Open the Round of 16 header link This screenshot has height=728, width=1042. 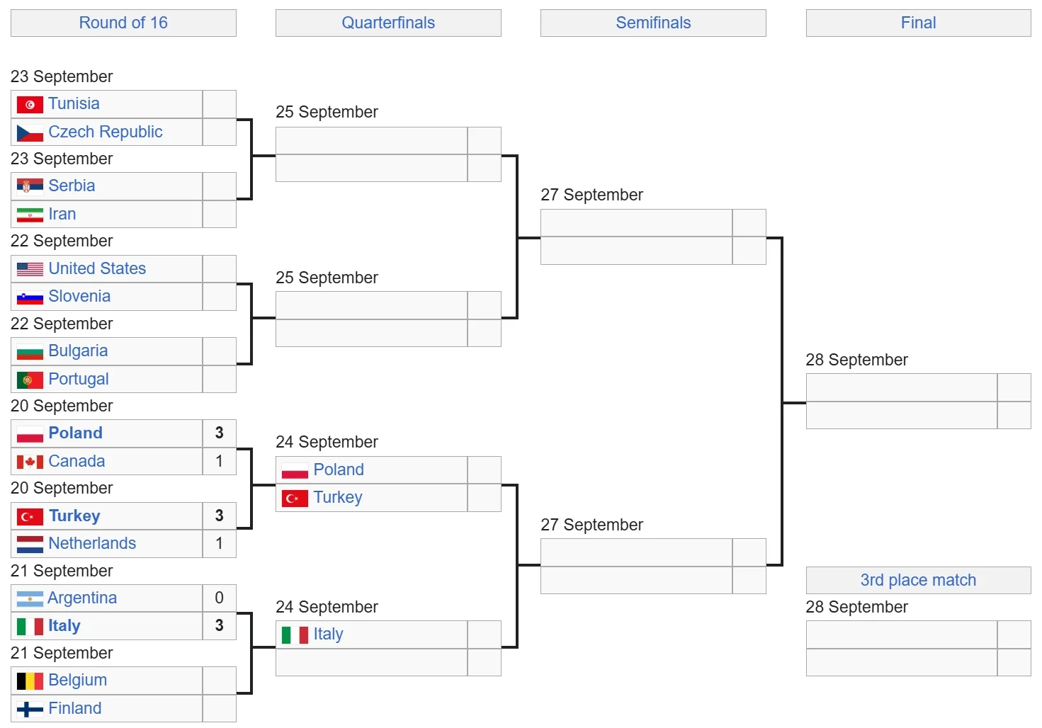[x=123, y=23]
